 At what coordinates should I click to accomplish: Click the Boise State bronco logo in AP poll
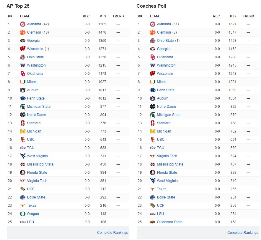pyautogui.click(x=23, y=197)
